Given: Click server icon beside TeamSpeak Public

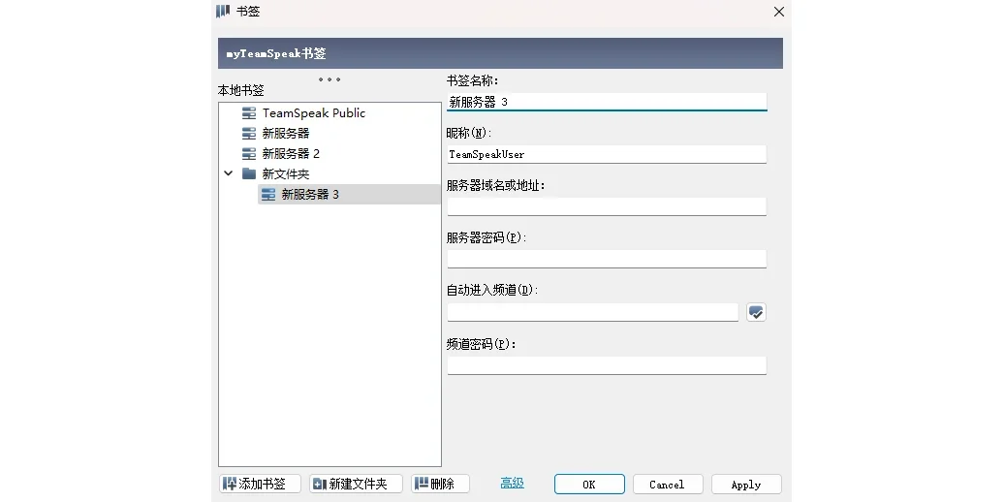Looking at the screenshot, I should coord(249,113).
